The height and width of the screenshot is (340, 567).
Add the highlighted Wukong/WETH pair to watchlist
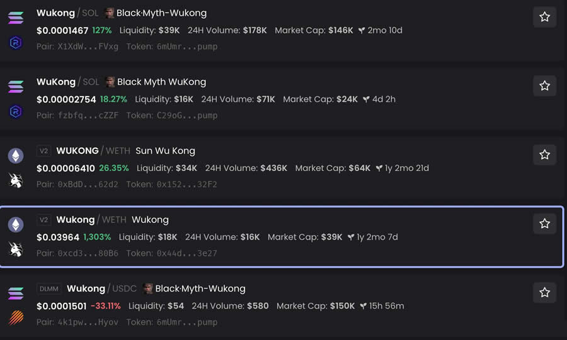click(x=544, y=224)
